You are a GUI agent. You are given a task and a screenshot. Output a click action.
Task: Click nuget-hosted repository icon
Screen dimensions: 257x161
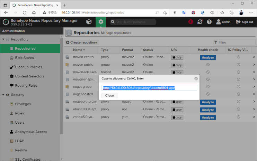67,94
